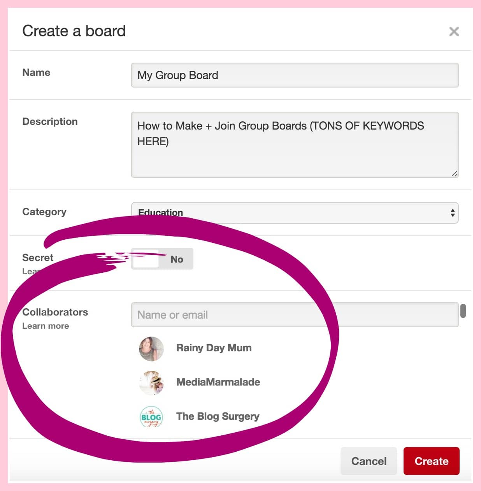Viewport: 481px width, 491px height.
Task: Close the Create a board dialog
Action: click(x=454, y=32)
